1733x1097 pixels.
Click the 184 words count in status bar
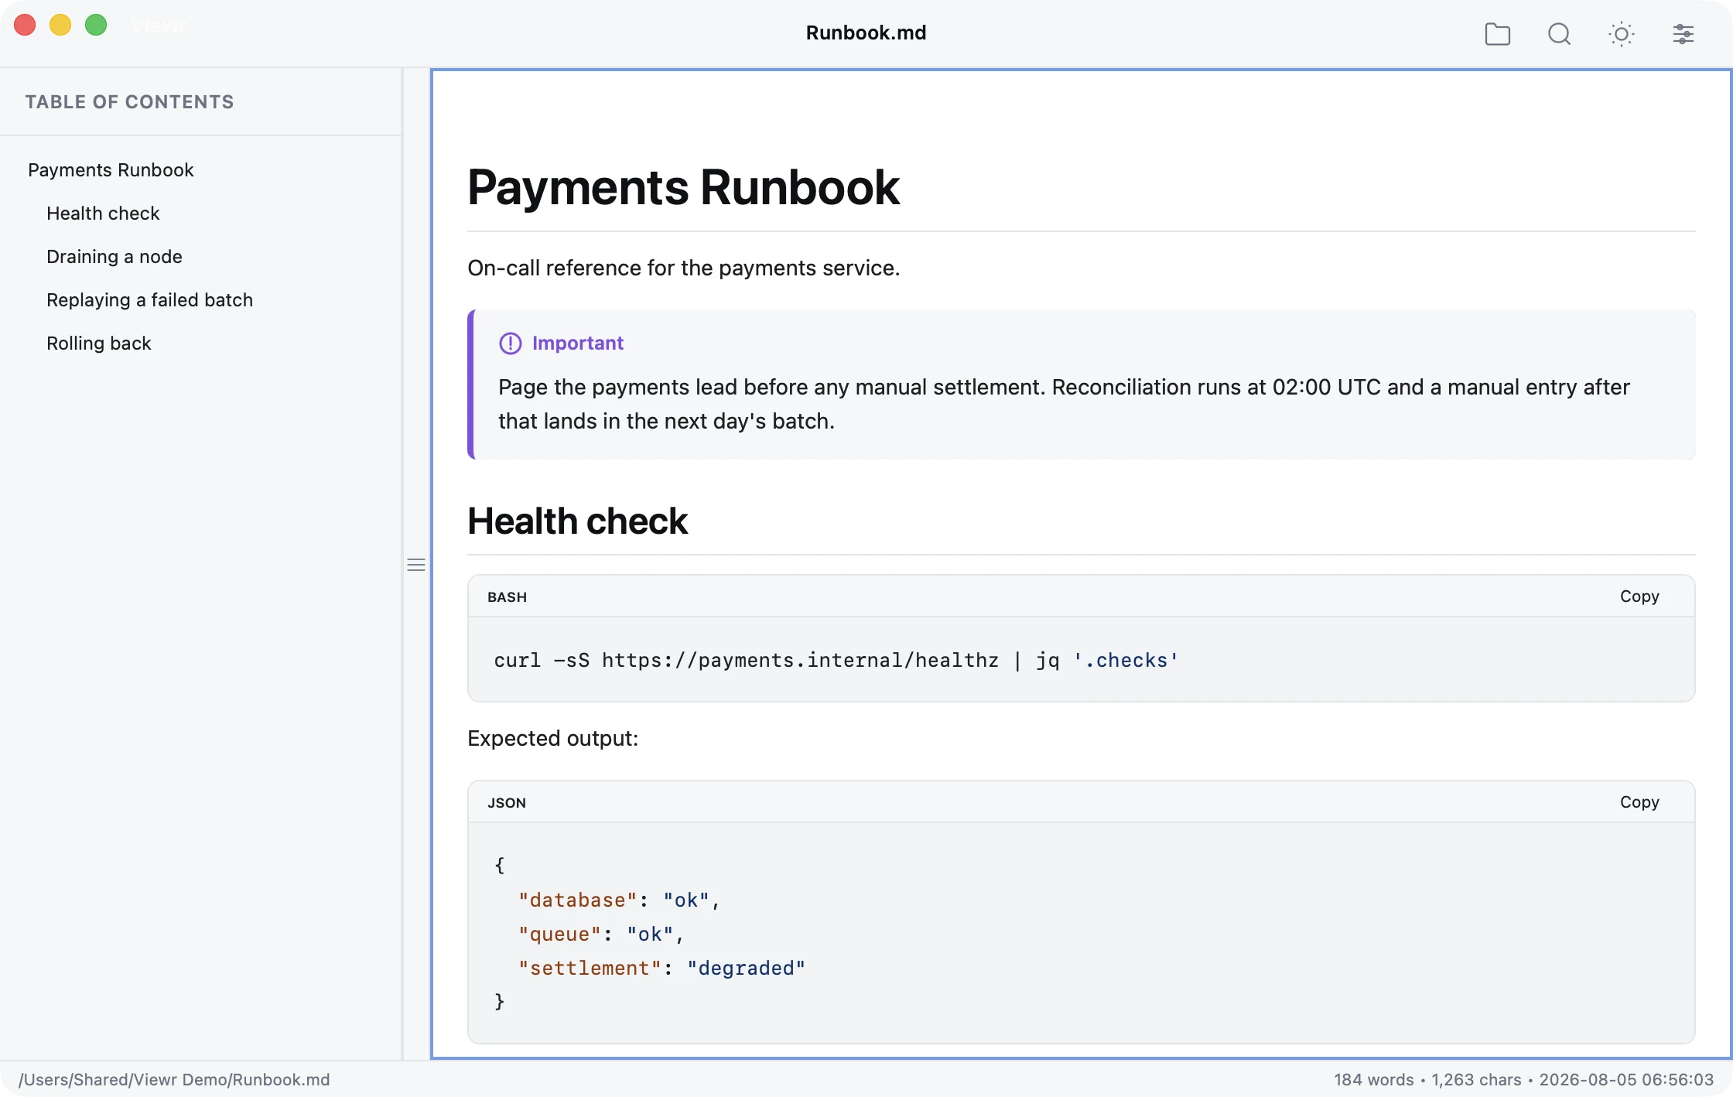[x=1373, y=1079]
